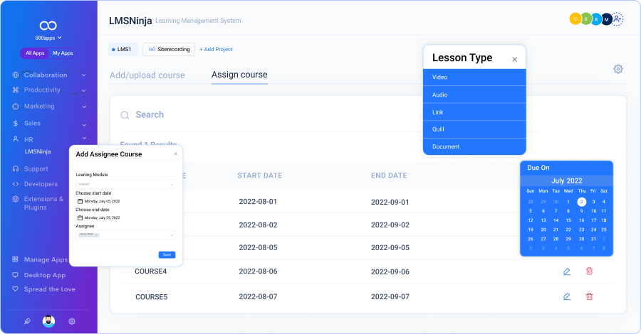Viewport: 641px width, 334px height.
Task: Choose Video from the Lesson Type list
Action: (474, 76)
